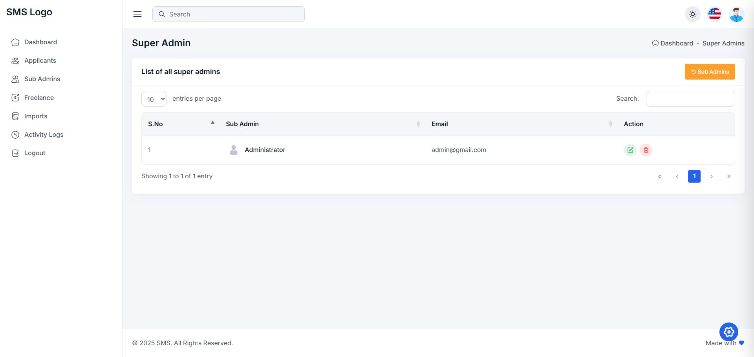Toggle the light/dark theme sun icon
754x357 pixels.
tap(692, 14)
